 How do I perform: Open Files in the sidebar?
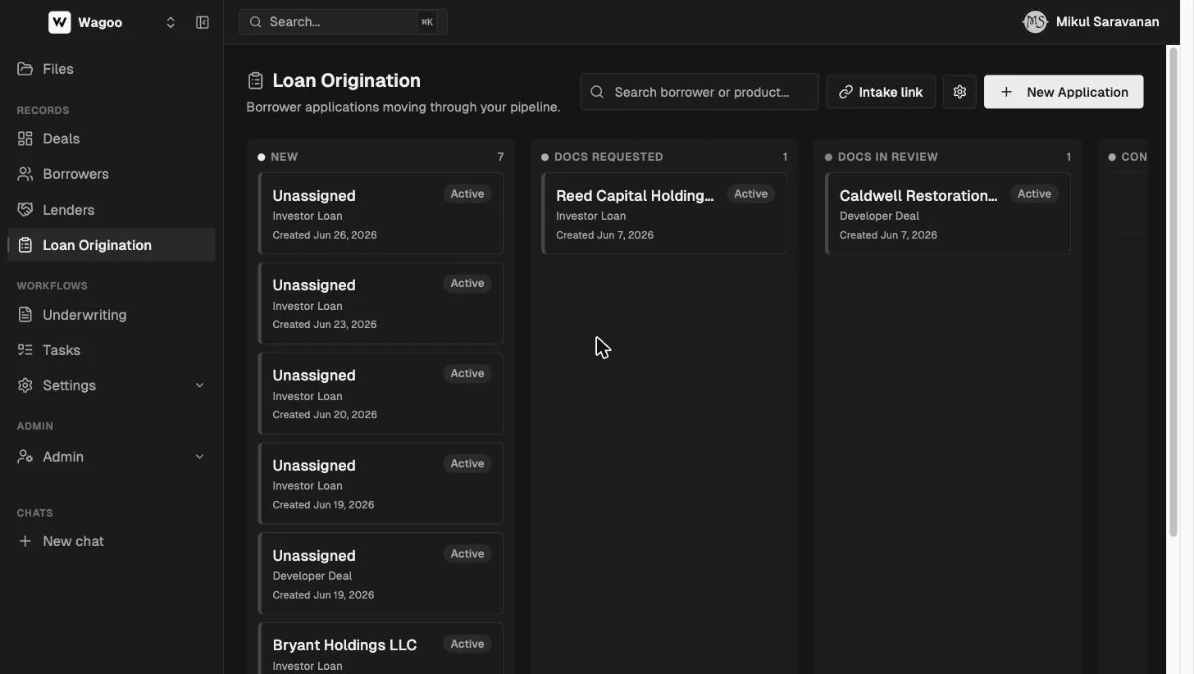pyautogui.click(x=112, y=69)
